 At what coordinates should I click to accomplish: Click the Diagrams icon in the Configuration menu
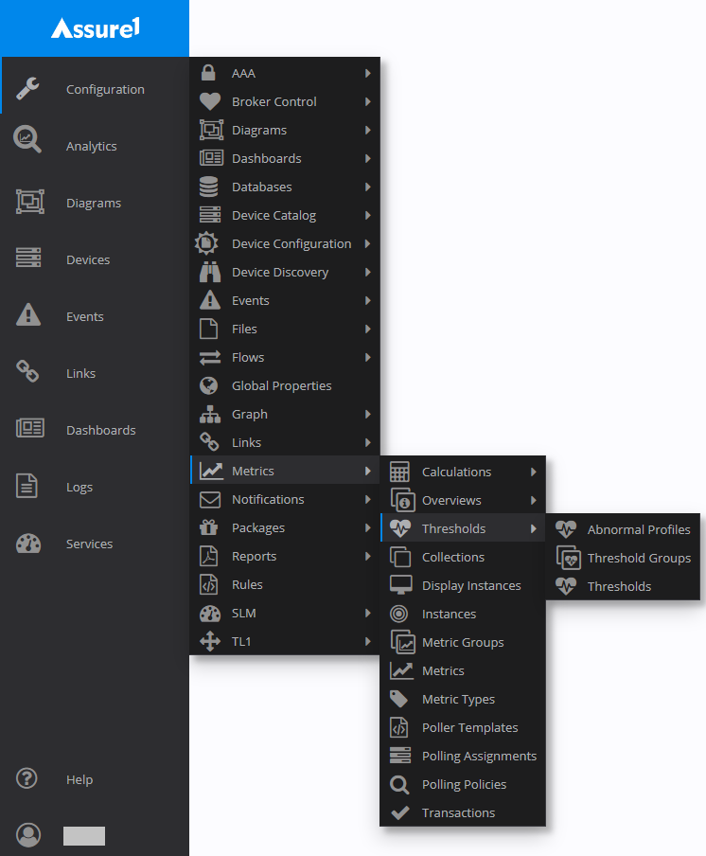point(211,130)
